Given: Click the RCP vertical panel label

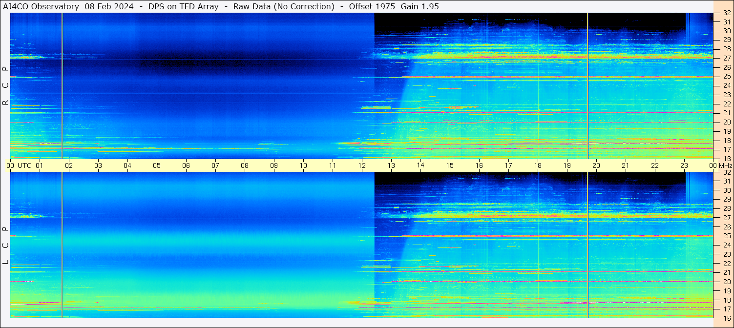Looking at the screenshot, I should click(x=5, y=85).
